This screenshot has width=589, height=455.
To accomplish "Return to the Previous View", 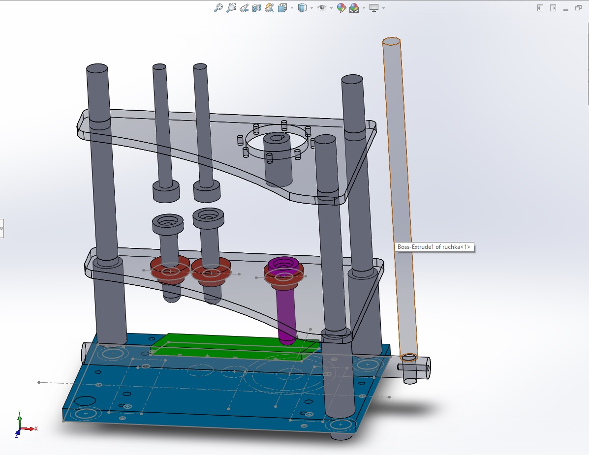I will tap(244, 8).
